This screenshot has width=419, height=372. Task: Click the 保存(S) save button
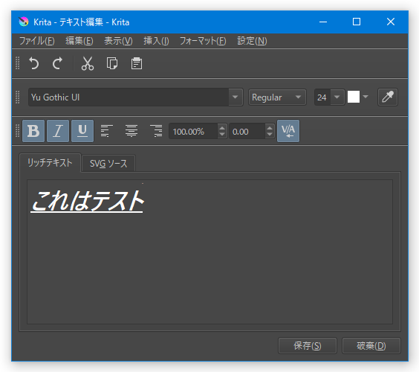(x=308, y=346)
